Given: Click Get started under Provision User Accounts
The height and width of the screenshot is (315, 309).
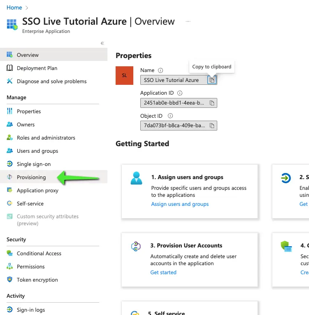Looking at the screenshot, I should 163,272.
